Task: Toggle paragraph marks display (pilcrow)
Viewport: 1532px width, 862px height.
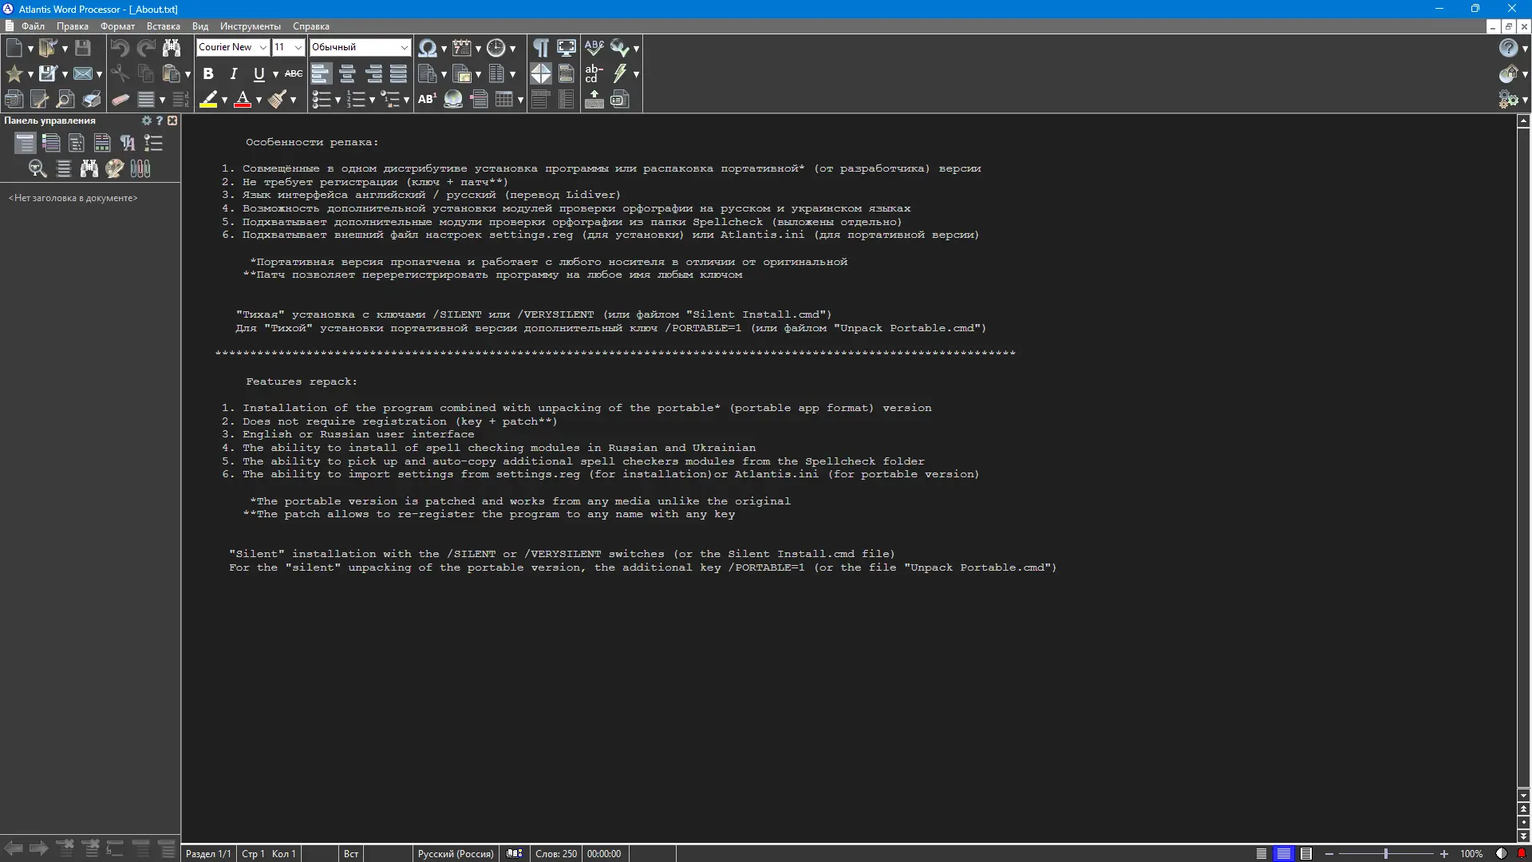Action: click(x=540, y=48)
